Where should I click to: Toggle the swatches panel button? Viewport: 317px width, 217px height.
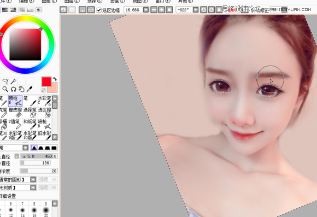(30, 10)
